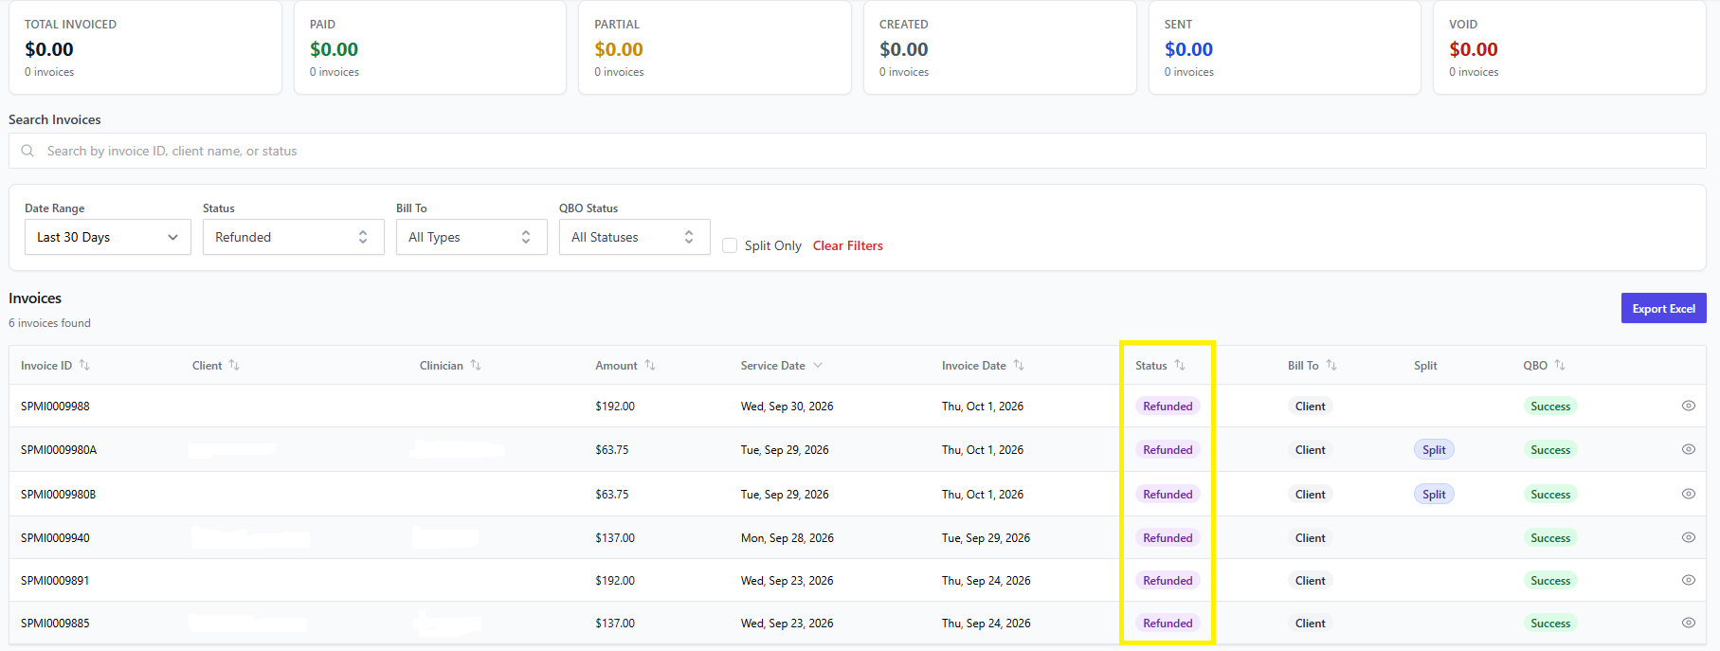
Task: Select the Created summary card
Action: pyautogui.click(x=1000, y=47)
